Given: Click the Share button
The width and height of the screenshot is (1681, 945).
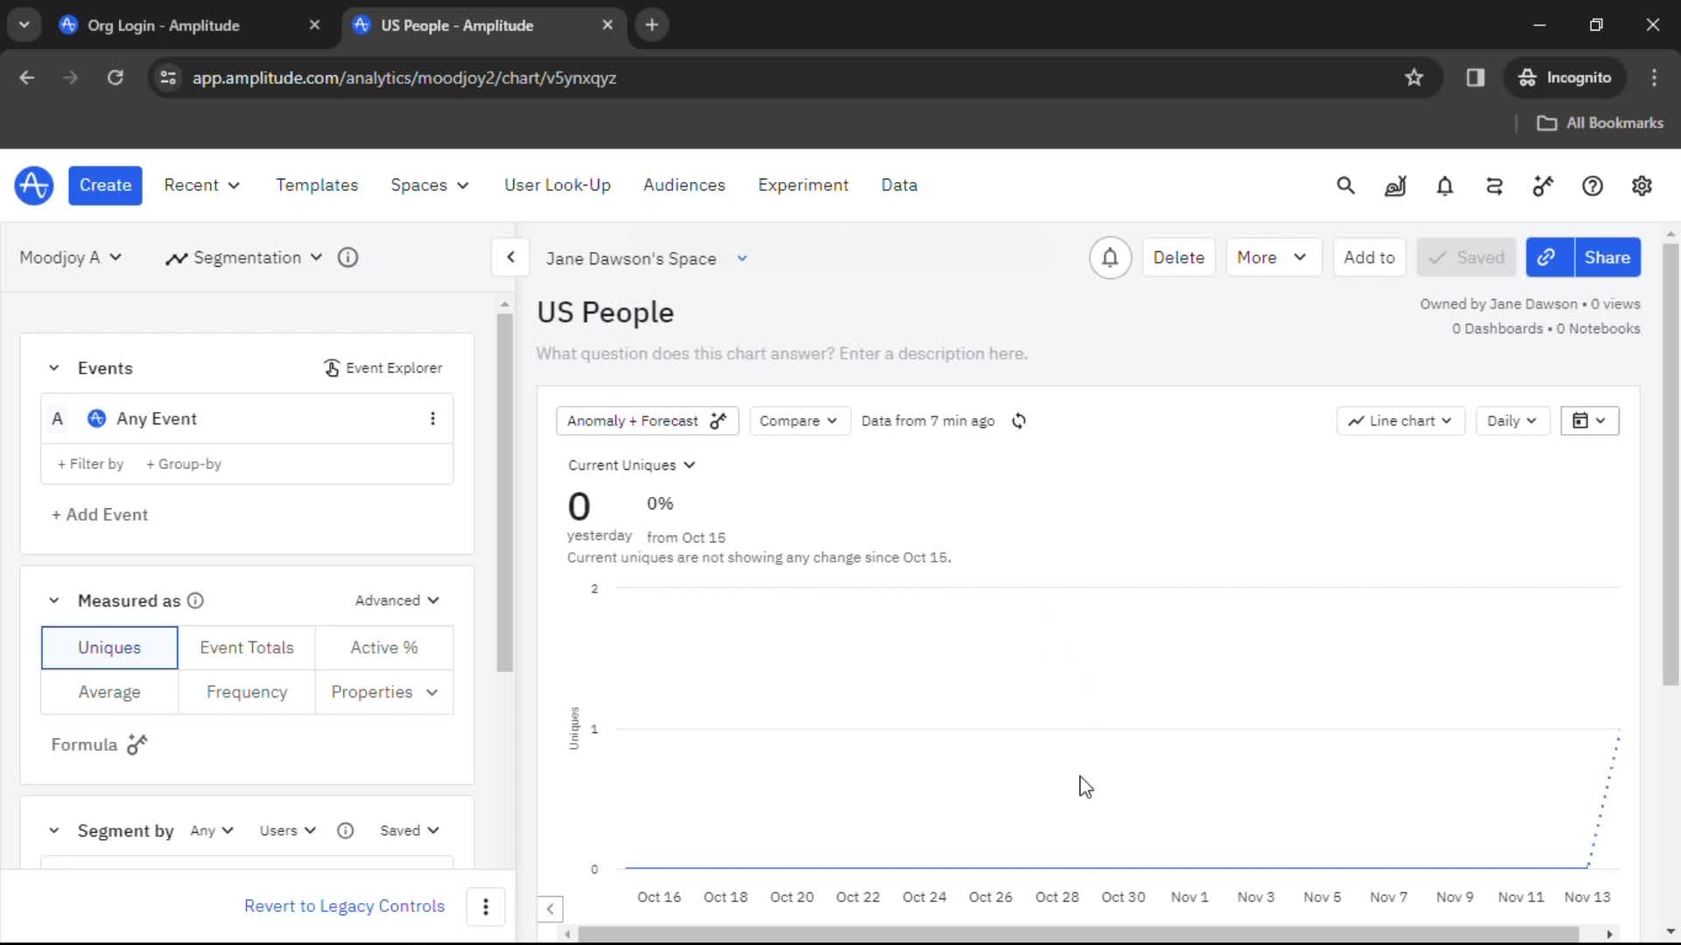Looking at the screenshot, I should click(1607, 257).
